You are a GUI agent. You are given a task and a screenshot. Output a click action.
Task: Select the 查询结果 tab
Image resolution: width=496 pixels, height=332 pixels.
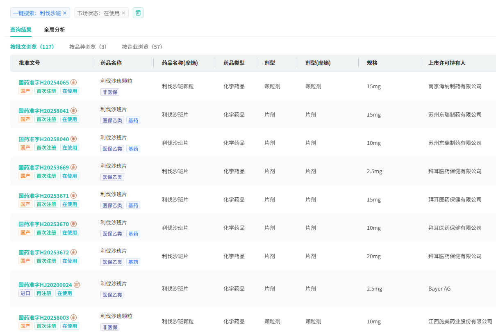pyautogui.click(x=21, y=30)
